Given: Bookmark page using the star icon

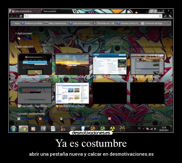Looking at the screenshot, I should point(160,16).
